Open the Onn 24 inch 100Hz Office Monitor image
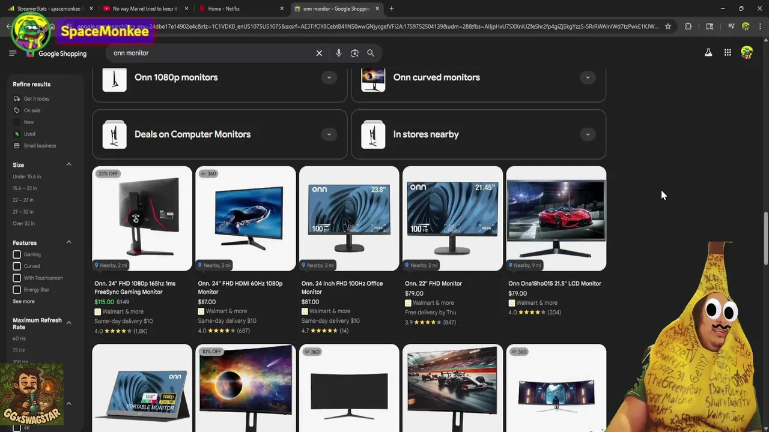The image size is (769, 432). point(349,218)
